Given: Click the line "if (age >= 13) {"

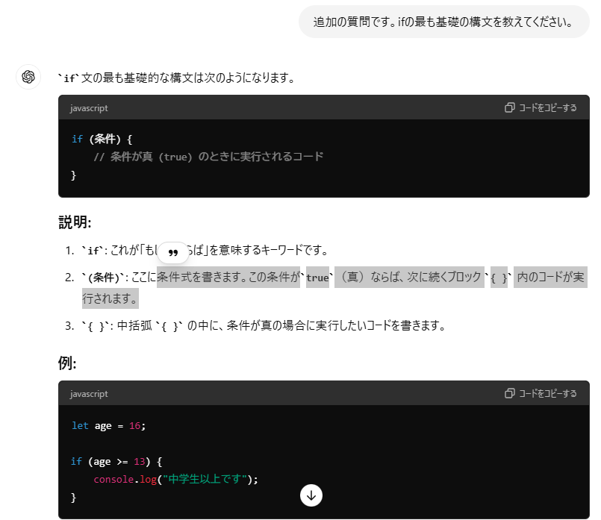Looking at the screenshot, I should pyautogui.click(x=116, y=461).
